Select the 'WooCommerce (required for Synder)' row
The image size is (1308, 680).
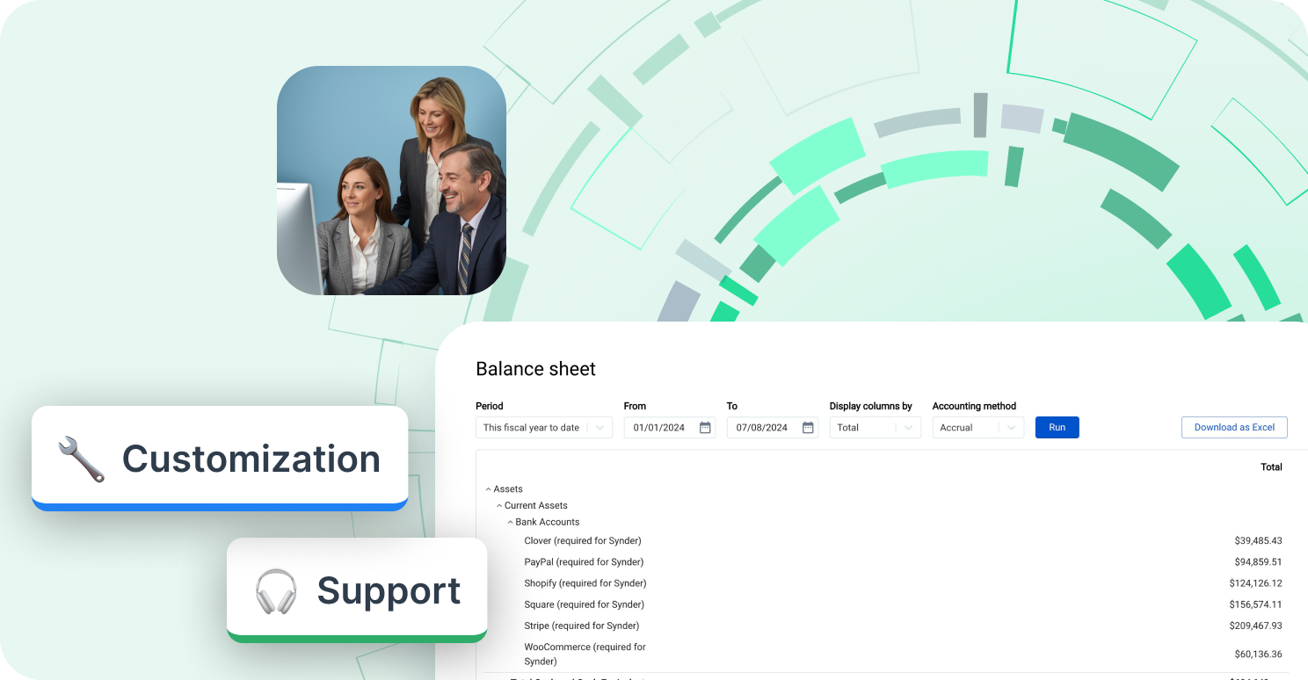click(x=883, y=655)
